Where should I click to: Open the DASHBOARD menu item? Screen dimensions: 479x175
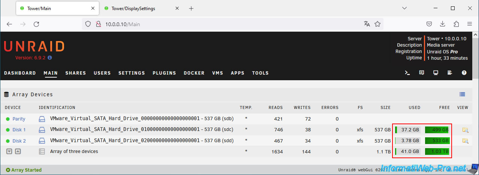20,73
